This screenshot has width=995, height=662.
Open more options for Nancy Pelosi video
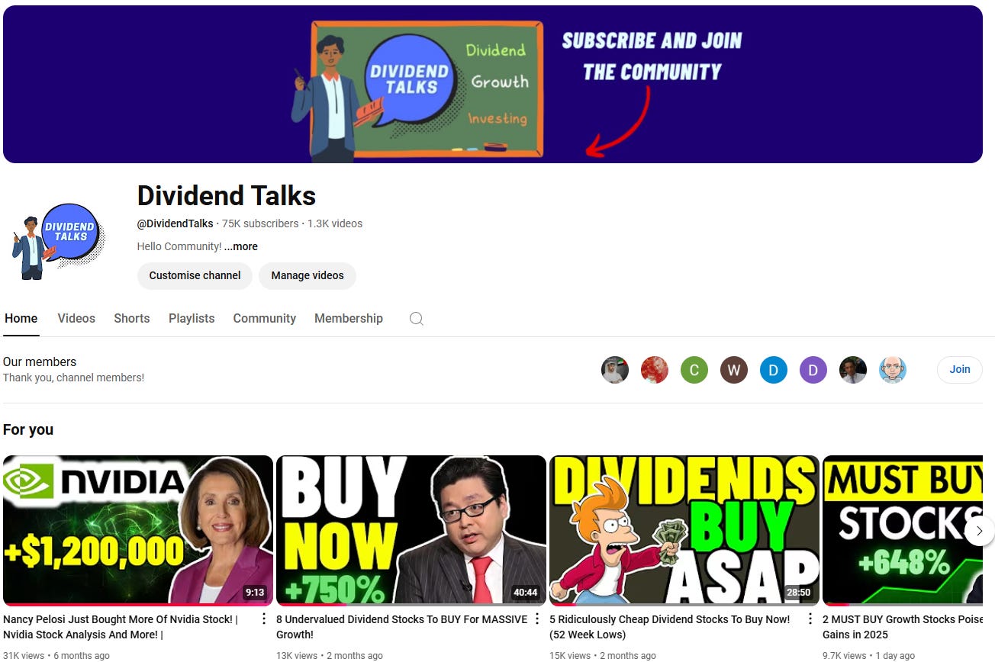click(x=264, y=619)
